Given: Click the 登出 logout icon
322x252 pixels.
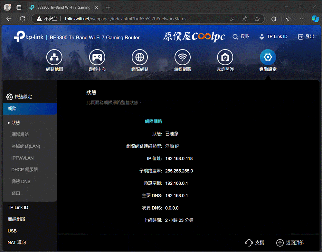Looking at the screenshot, I should coord(300,37).
